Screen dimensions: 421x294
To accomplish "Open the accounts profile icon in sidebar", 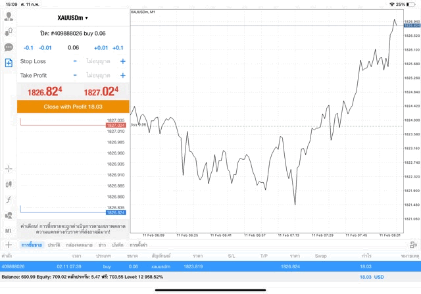I will [9, 16].
